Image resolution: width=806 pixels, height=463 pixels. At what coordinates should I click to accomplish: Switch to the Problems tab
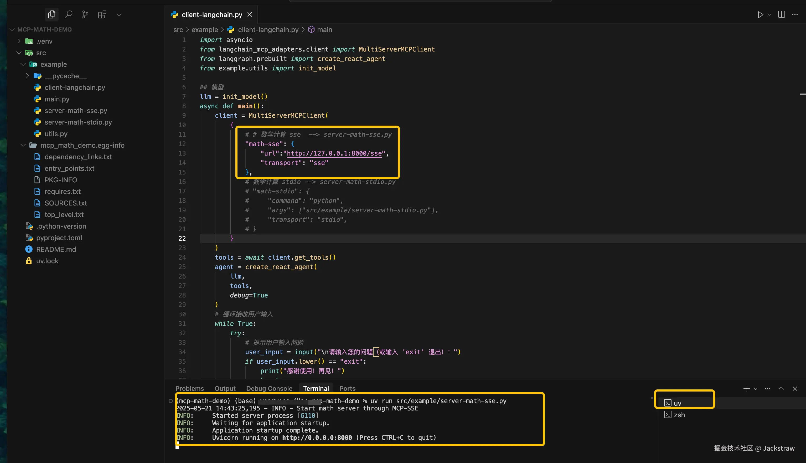[189, 388]
